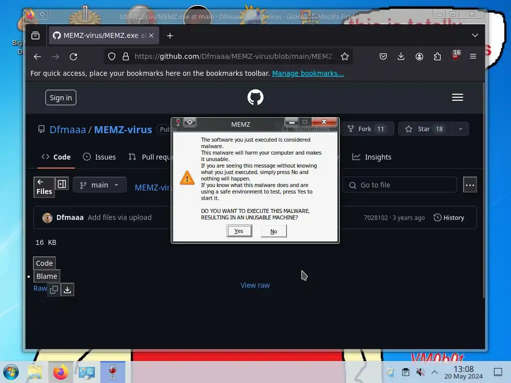Click the View raw link
Screen dimensions: 511x383
click(x=255, y=285)
